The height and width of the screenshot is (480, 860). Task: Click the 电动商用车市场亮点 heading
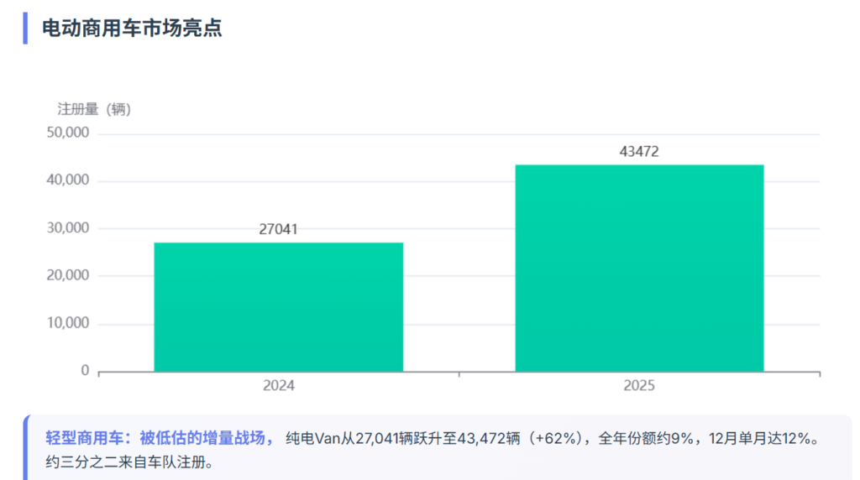coord(132,28)
